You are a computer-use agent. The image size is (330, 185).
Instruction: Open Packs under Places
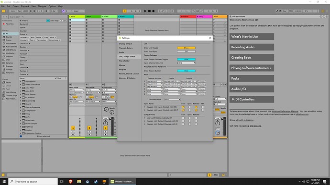(8, 82)
